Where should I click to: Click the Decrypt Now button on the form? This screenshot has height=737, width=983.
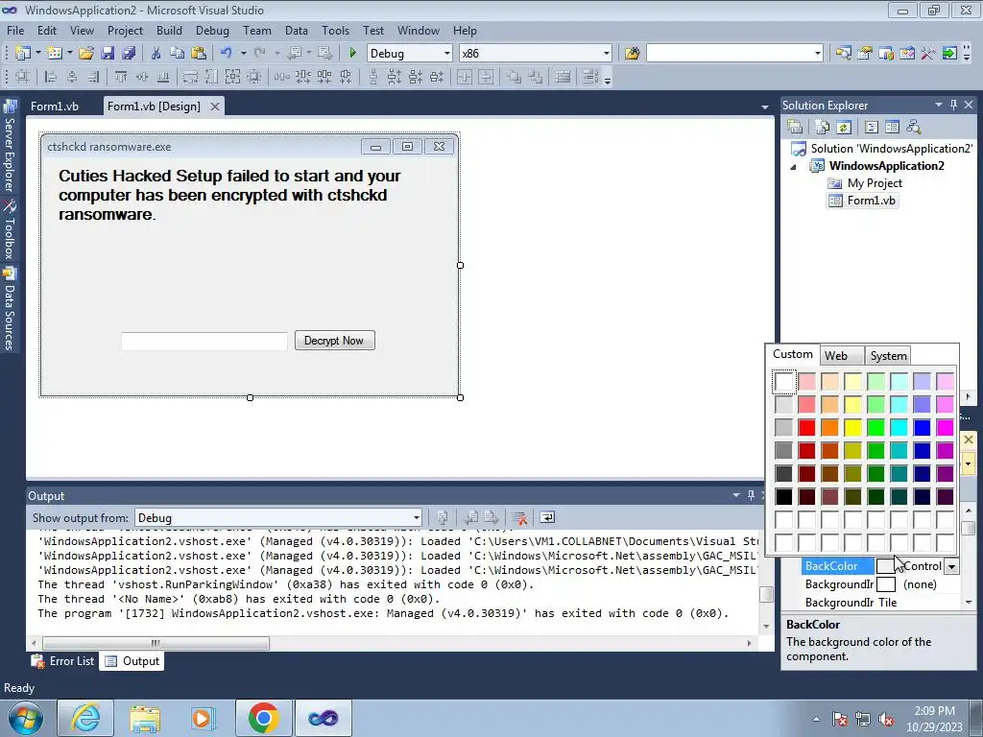click(335, 341)
